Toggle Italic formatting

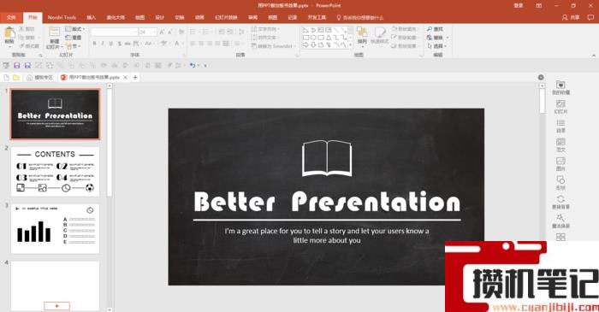coord(103,44)
